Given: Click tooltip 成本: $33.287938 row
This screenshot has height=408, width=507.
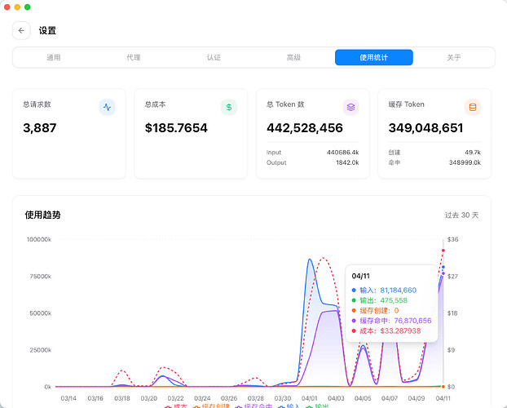Looking at the screenshot, I should coord(386,331).
